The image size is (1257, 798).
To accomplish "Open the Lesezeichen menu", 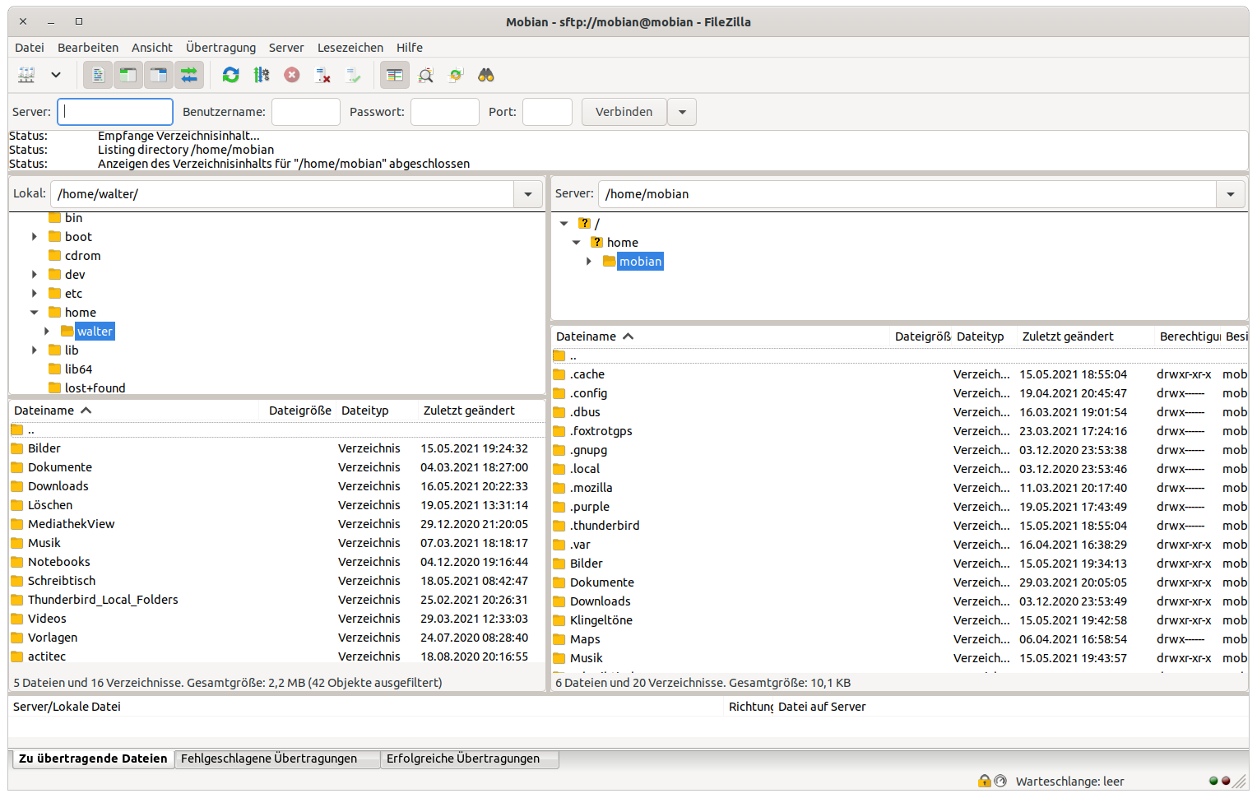I will (350, 48).
